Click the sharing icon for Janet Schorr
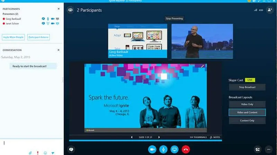 click(57, 23)
